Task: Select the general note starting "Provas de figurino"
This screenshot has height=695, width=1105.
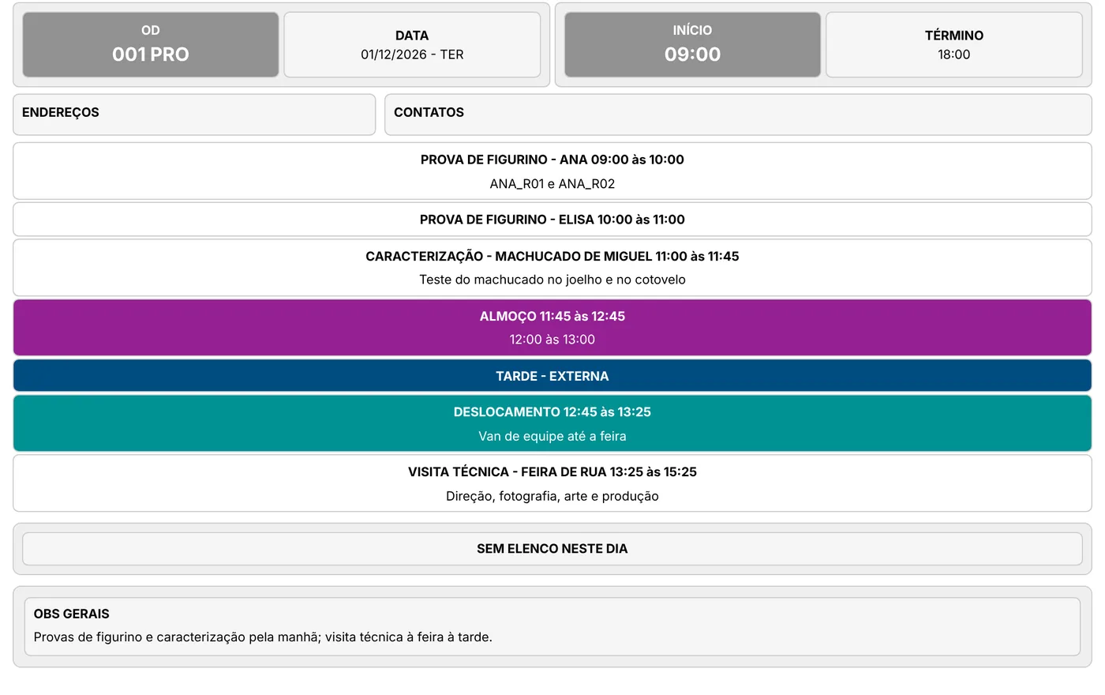Action: click(263, 637)
